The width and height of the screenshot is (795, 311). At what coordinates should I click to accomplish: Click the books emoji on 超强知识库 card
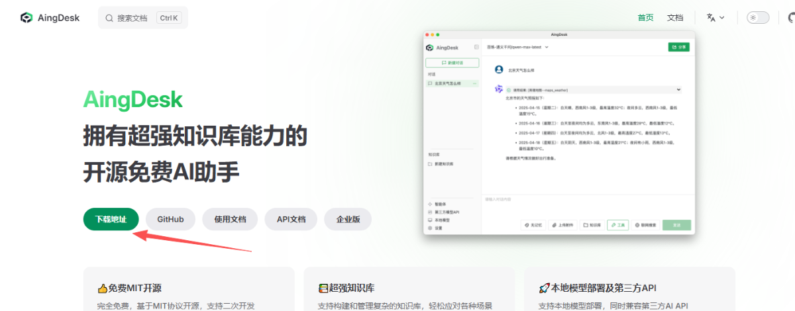(x=323, y=289)
